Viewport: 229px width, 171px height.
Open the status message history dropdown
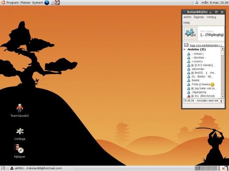pos(221,101)
